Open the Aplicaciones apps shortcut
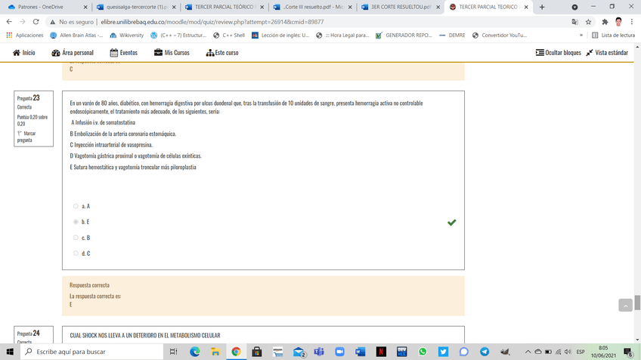The width and height of the screenshot is (641, 360). click(x=25, y=35)
